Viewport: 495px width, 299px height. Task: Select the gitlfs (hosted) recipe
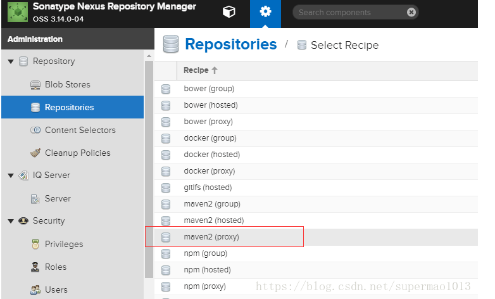coord(316,188)
